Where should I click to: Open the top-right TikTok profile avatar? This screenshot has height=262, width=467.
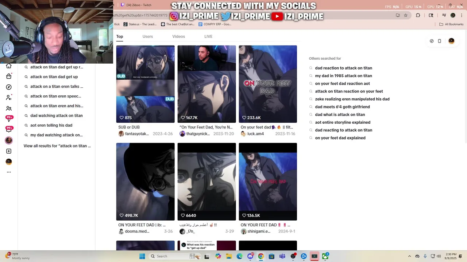(x=451, y=41)
